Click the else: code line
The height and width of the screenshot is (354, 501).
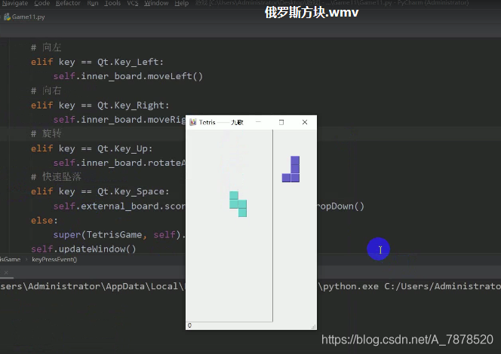tap(44, 221)
